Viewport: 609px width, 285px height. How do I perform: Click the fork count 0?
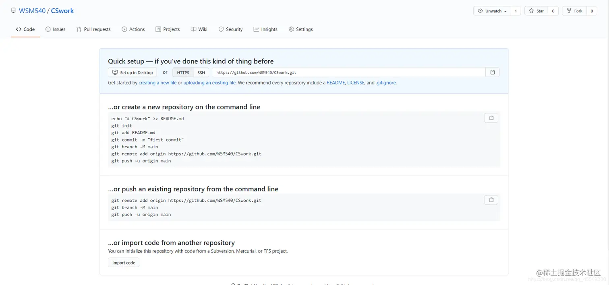[x=592, y=11]
